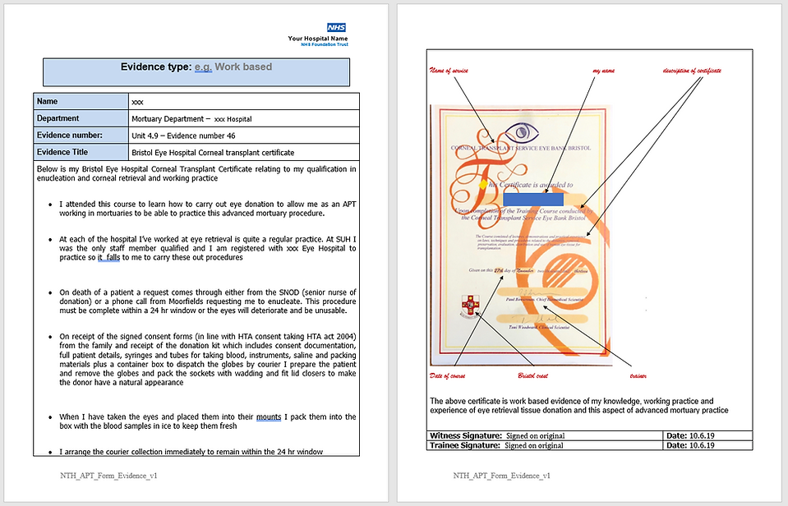Click the bullet starting 'On death of a patient'
The height and width of the screenshot is (506, 788).
point(207,301)
